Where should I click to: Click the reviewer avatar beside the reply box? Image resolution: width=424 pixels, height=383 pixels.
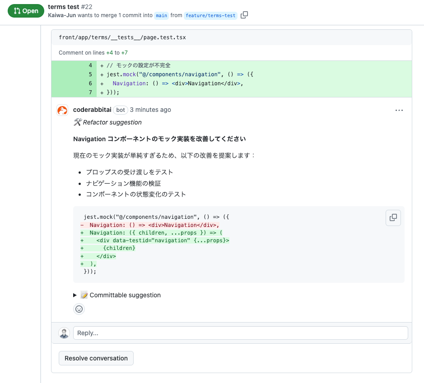coord(64,333)
